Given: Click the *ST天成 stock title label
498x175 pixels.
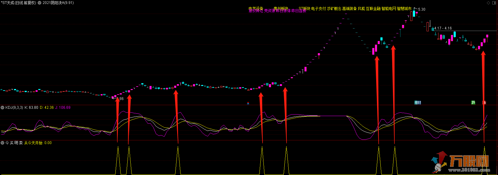Looking at the screenshot, I should pyautogui.click(x=19, y=3).
